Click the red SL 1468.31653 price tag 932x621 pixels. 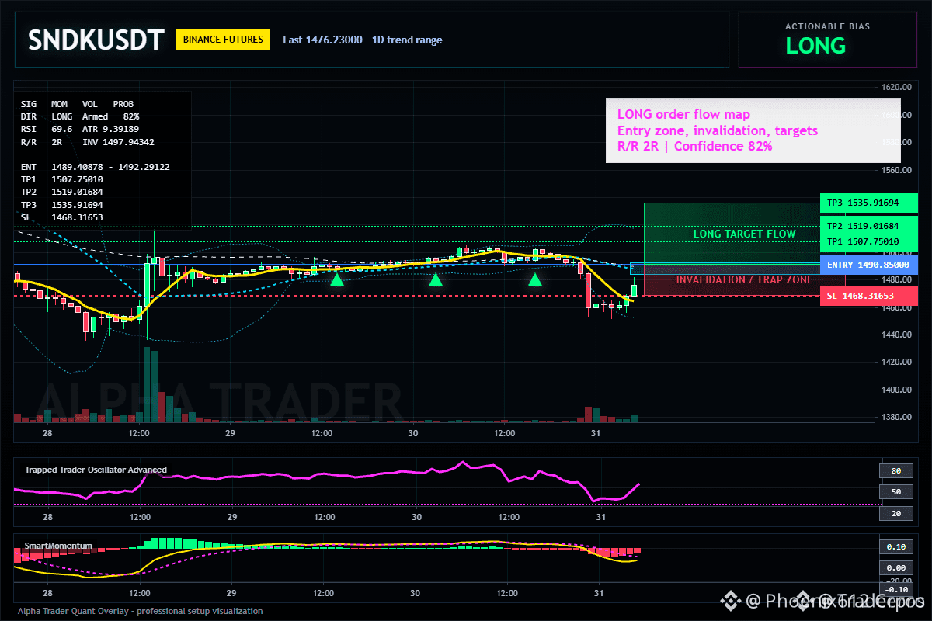869,296
